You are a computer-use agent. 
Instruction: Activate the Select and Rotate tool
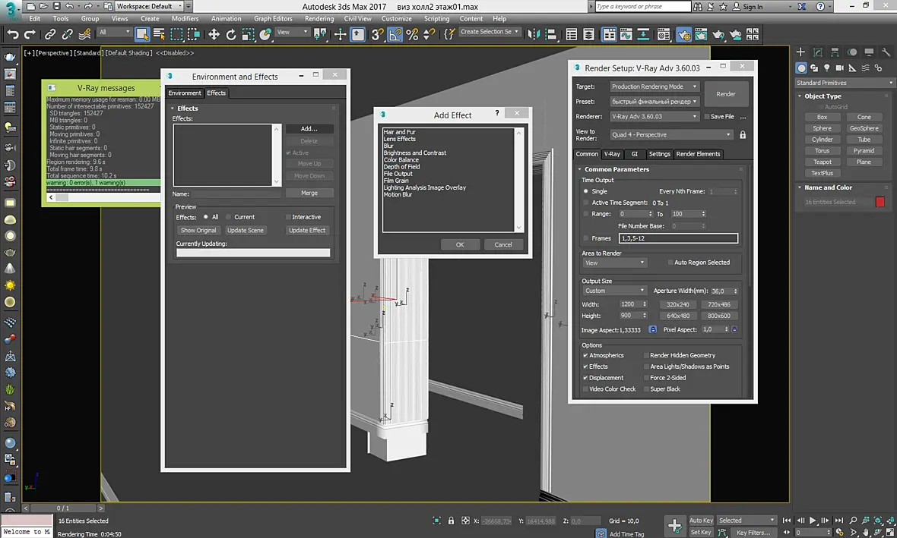pos(230,34)
